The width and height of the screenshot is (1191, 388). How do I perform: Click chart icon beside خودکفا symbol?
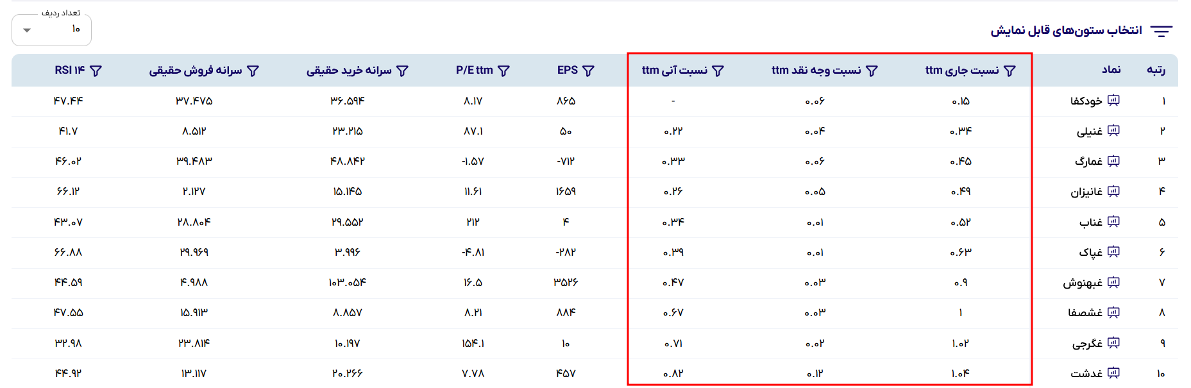click(1113, 101)
